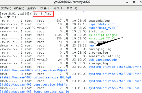Click the size value 687
The height and width of the screenshot is (93, 142).
(59, 21)
